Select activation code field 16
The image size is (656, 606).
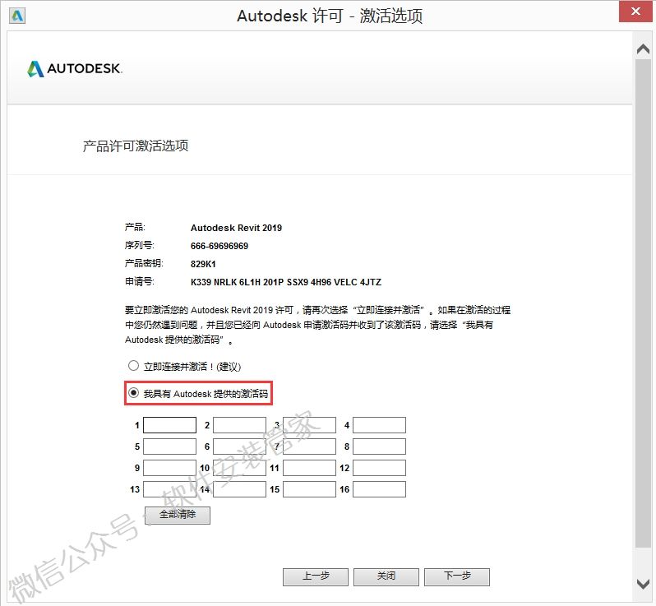pyautogui.click(x=379, y=489)
